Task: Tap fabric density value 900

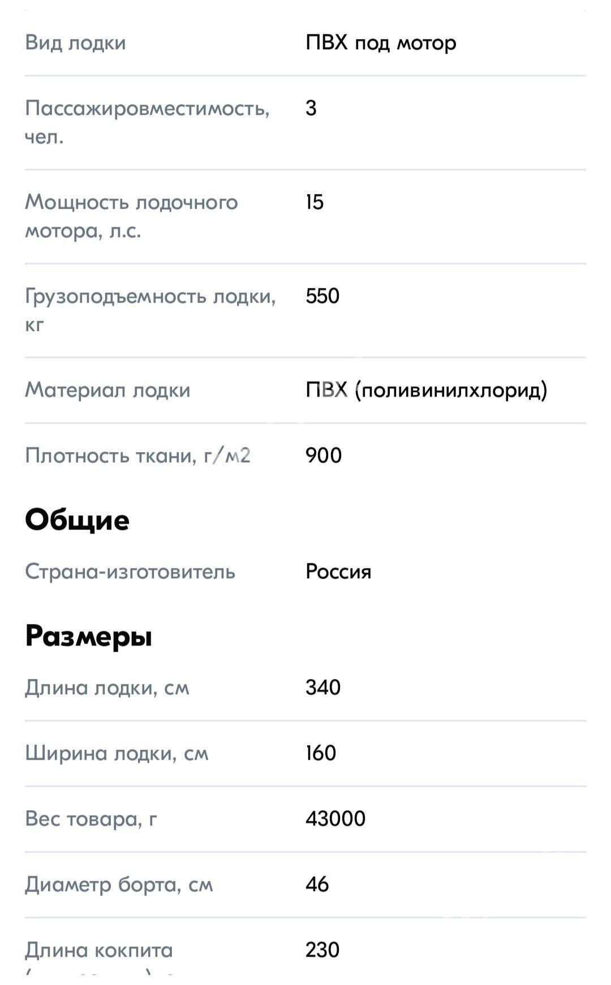Action: click(324, 455)
